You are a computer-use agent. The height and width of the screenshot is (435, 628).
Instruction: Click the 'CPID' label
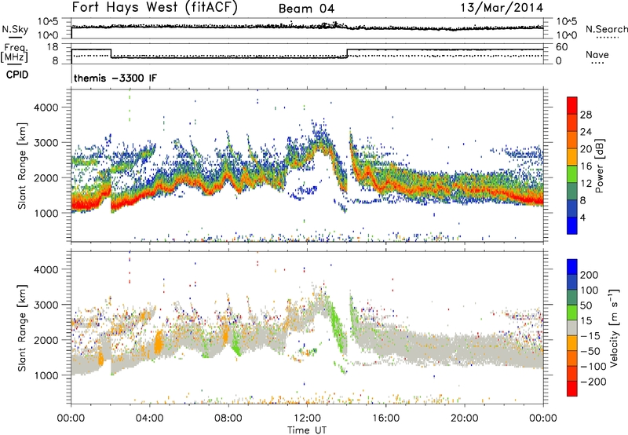coord(17,75)
